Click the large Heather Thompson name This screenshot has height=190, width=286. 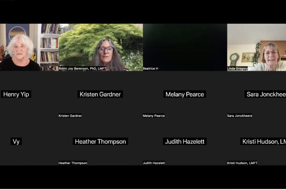[x=101, y=141]
